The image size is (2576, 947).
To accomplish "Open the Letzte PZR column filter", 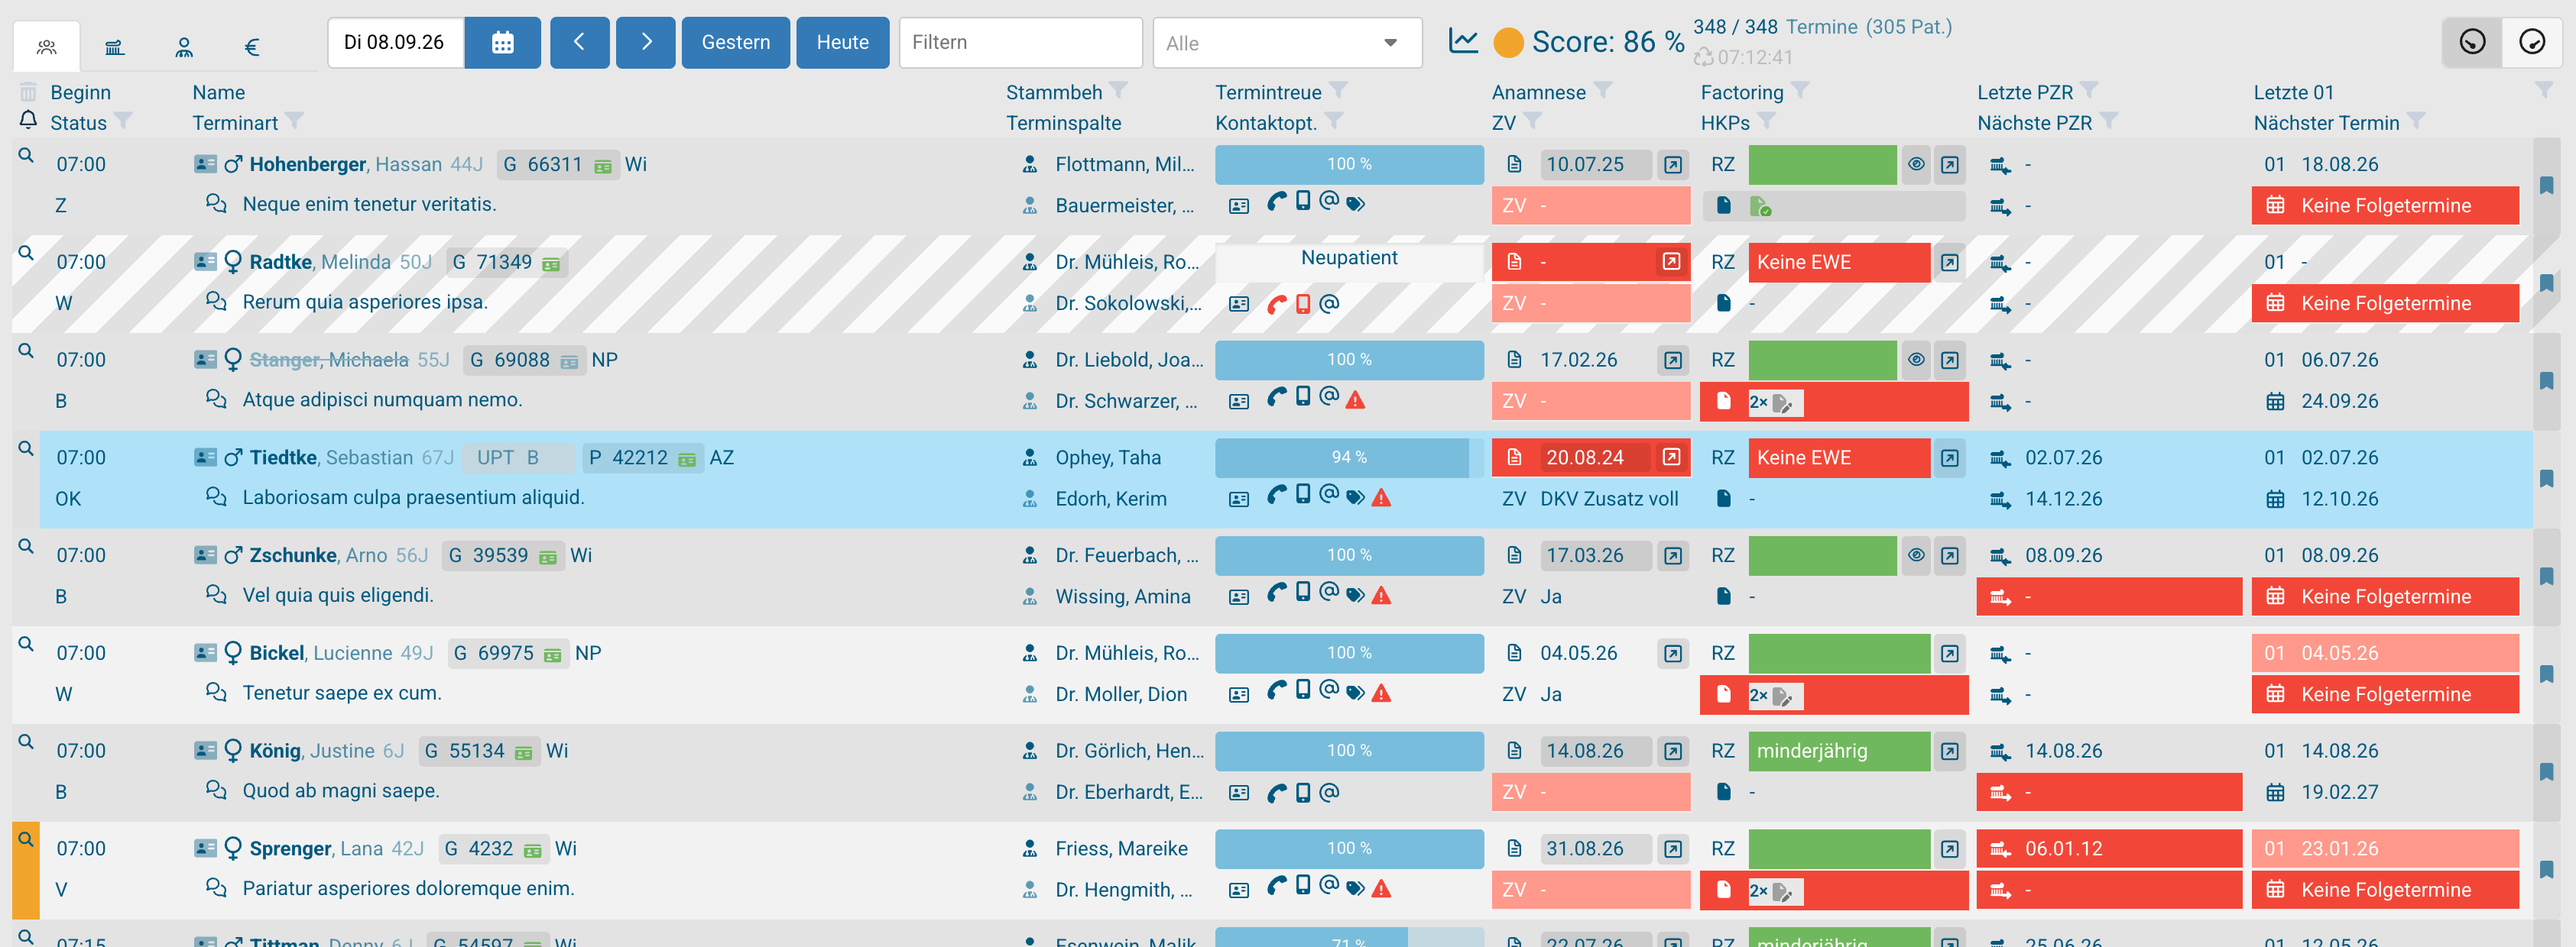I will tap(2089, 91).
